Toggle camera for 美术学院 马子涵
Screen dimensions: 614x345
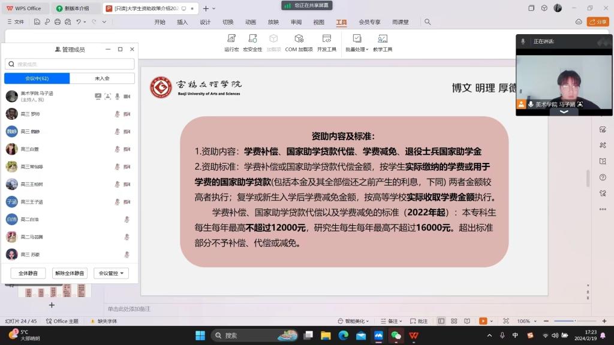(x=127, y=96)
